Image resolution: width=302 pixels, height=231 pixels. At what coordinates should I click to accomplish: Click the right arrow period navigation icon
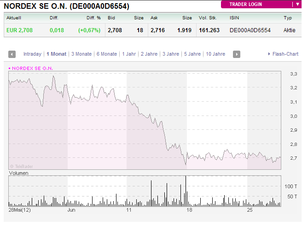(237, 54)
